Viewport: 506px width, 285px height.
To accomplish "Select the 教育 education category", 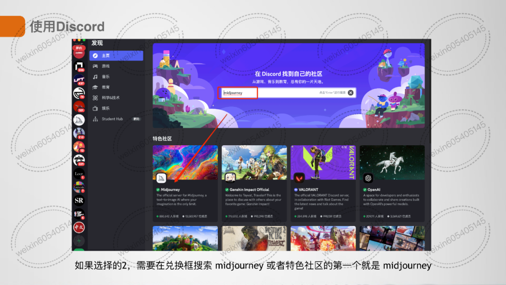I will click(x=116, y=87).
